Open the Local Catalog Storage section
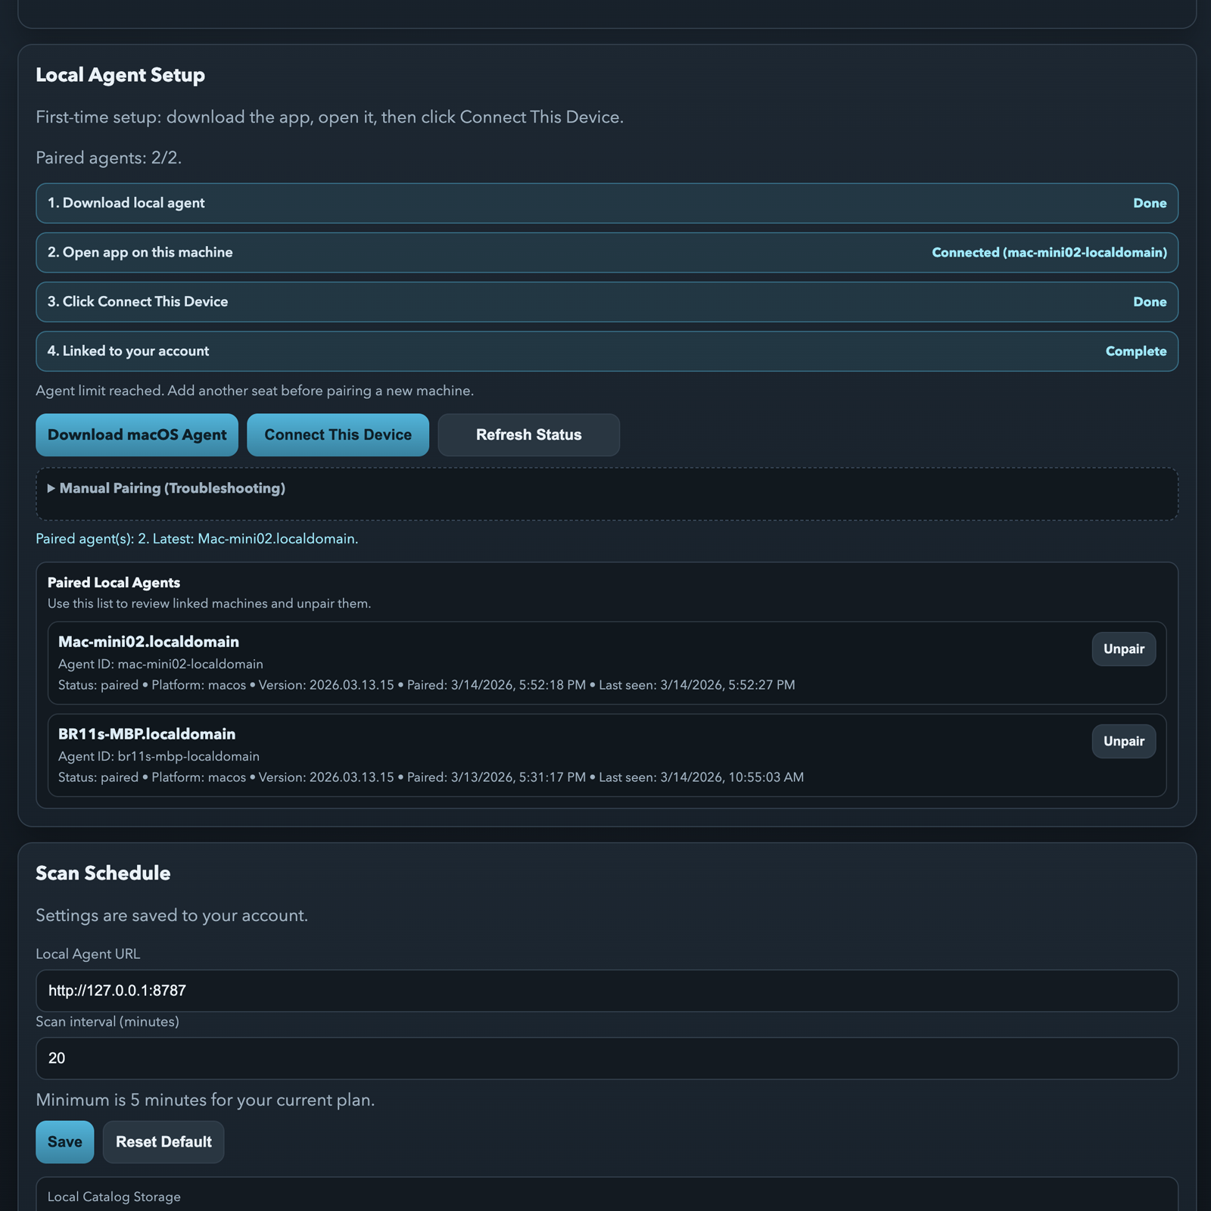The height and width of the screenshot is (1211, 1211). [x=114, y=1196]
